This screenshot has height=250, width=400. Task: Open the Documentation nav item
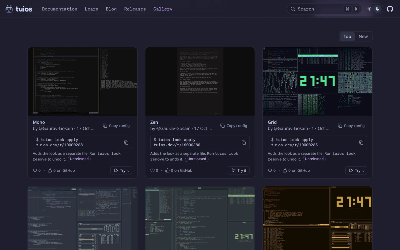pos(60,9)
